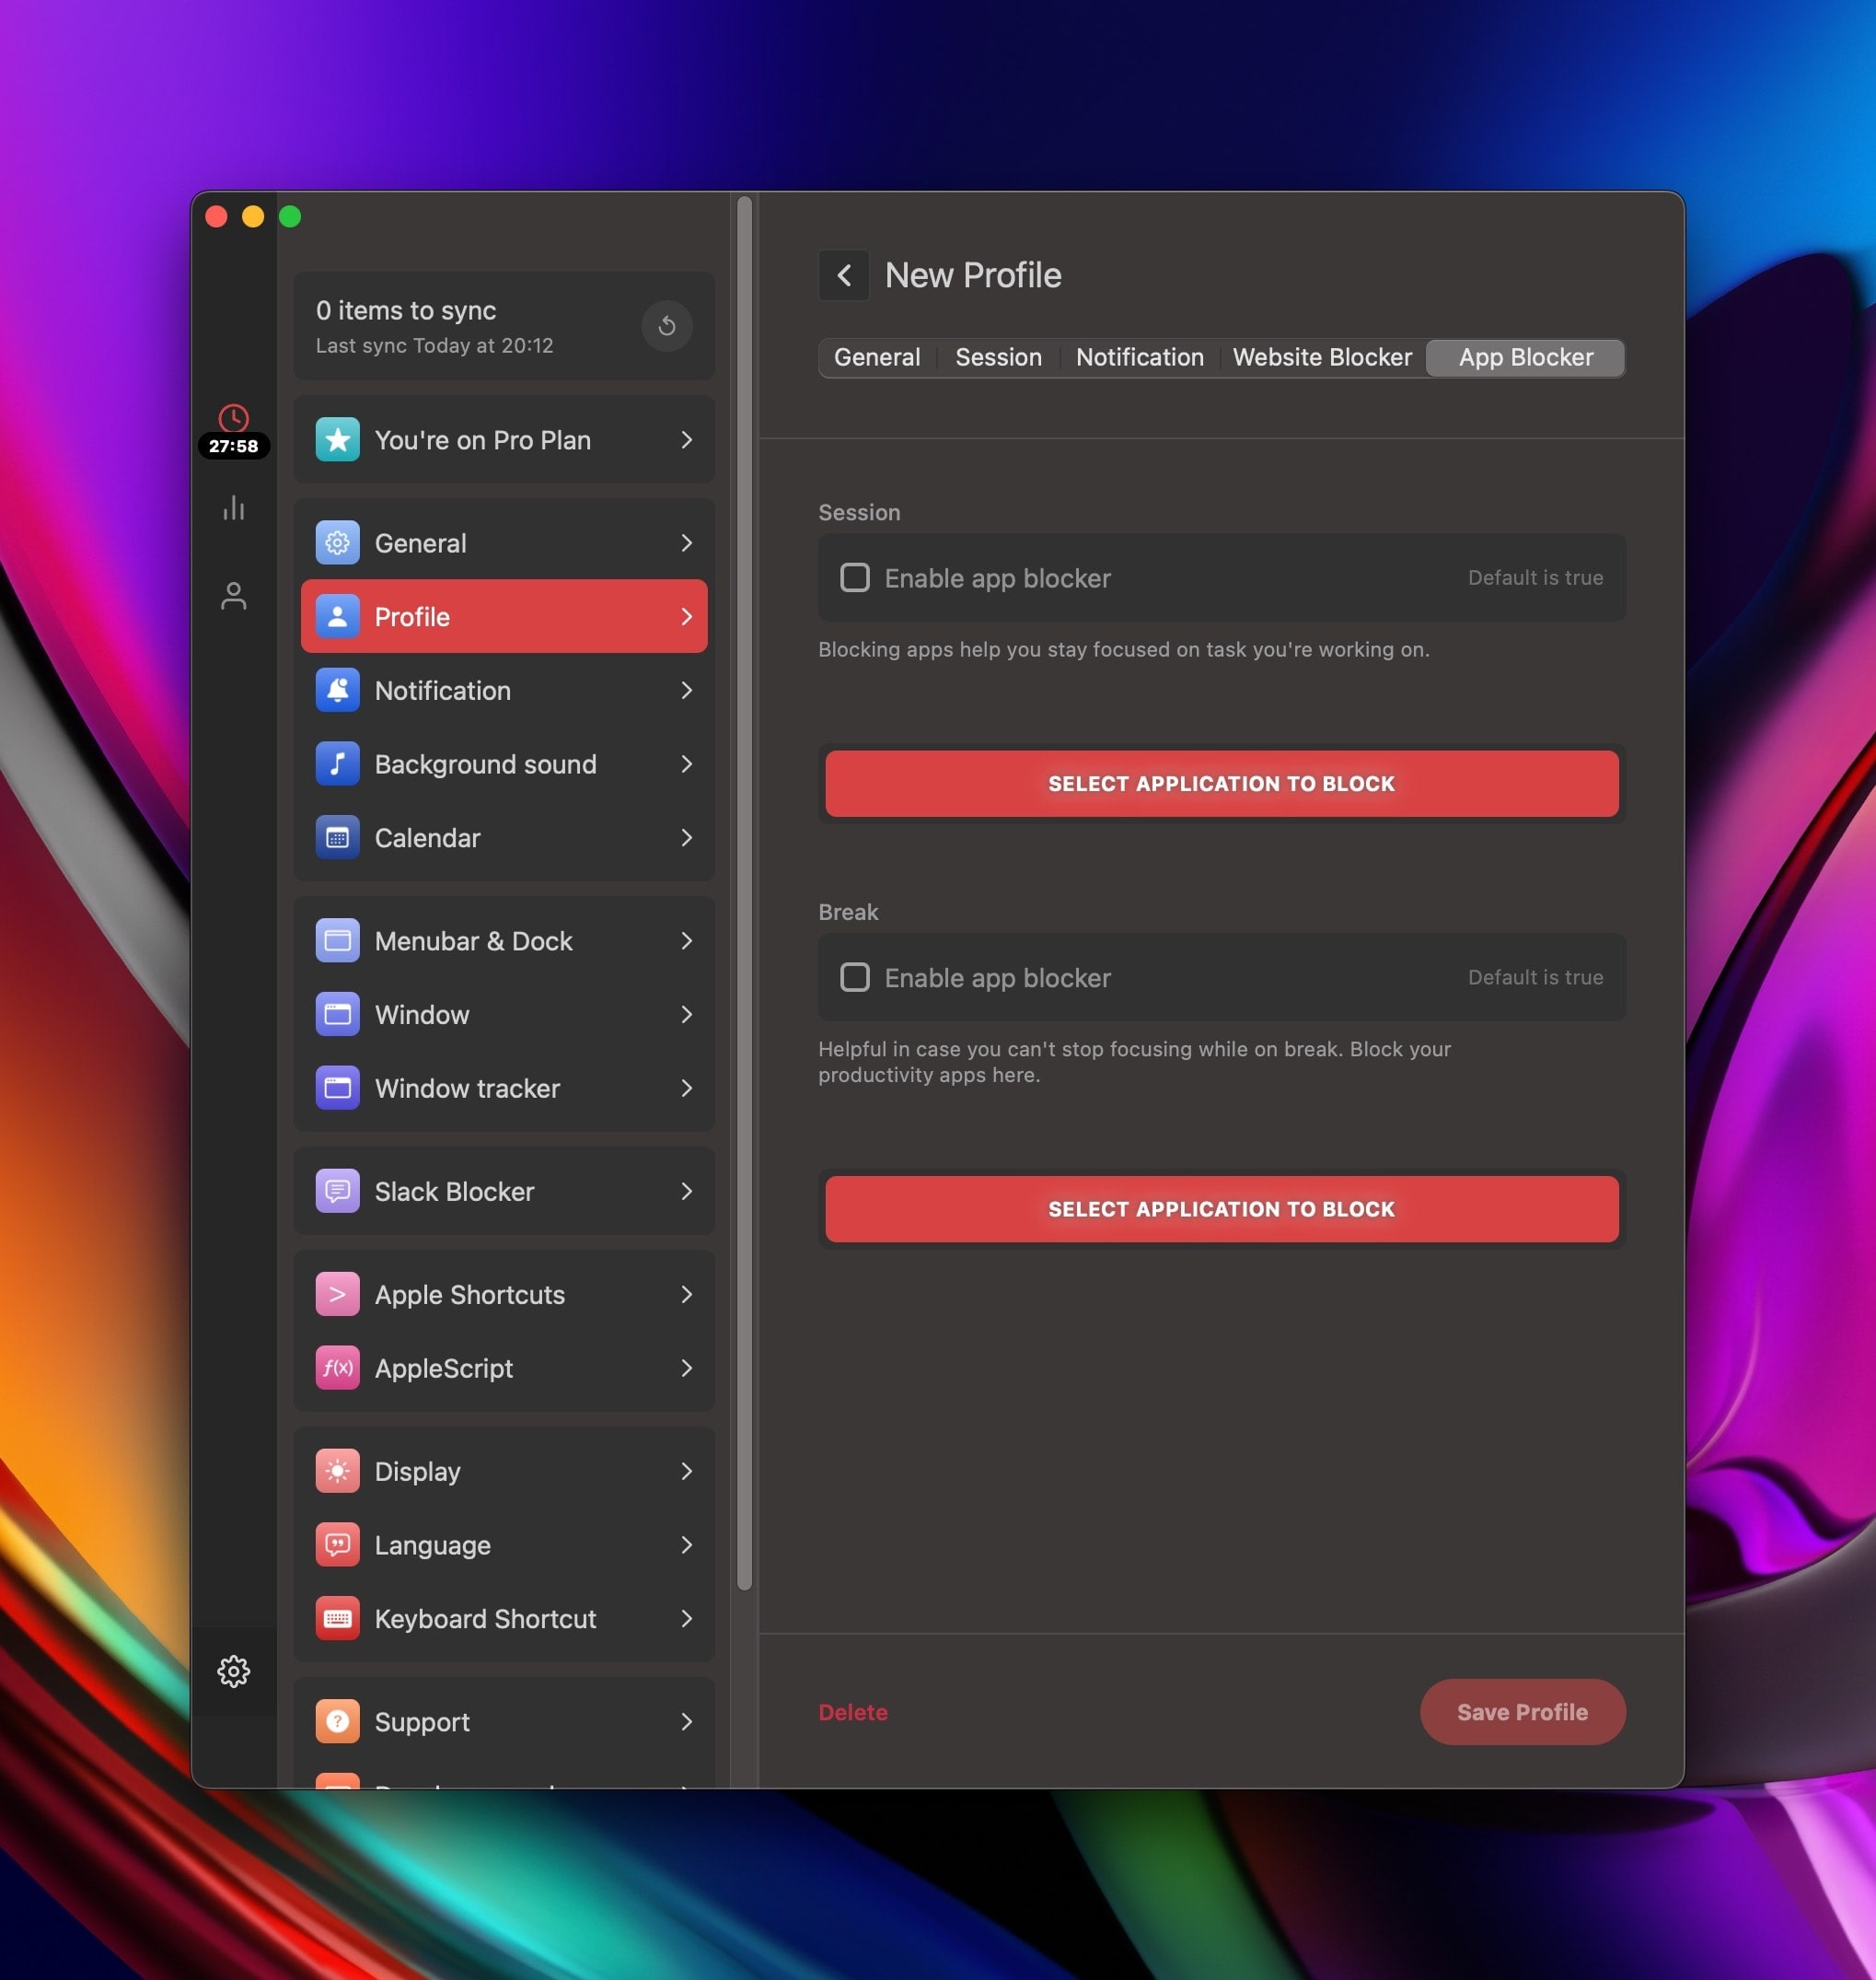Save the new profile
Screen dimensions: 1876x1980
click(x=1522, y=1710)
